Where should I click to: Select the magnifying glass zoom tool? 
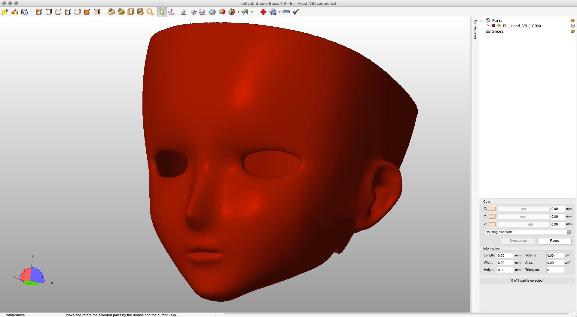click(150, 12)
